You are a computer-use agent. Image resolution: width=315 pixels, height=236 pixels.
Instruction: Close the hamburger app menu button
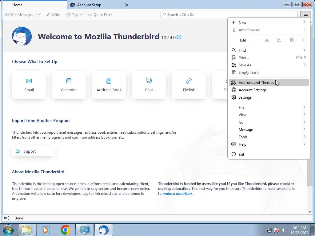(x=305, y=14)
